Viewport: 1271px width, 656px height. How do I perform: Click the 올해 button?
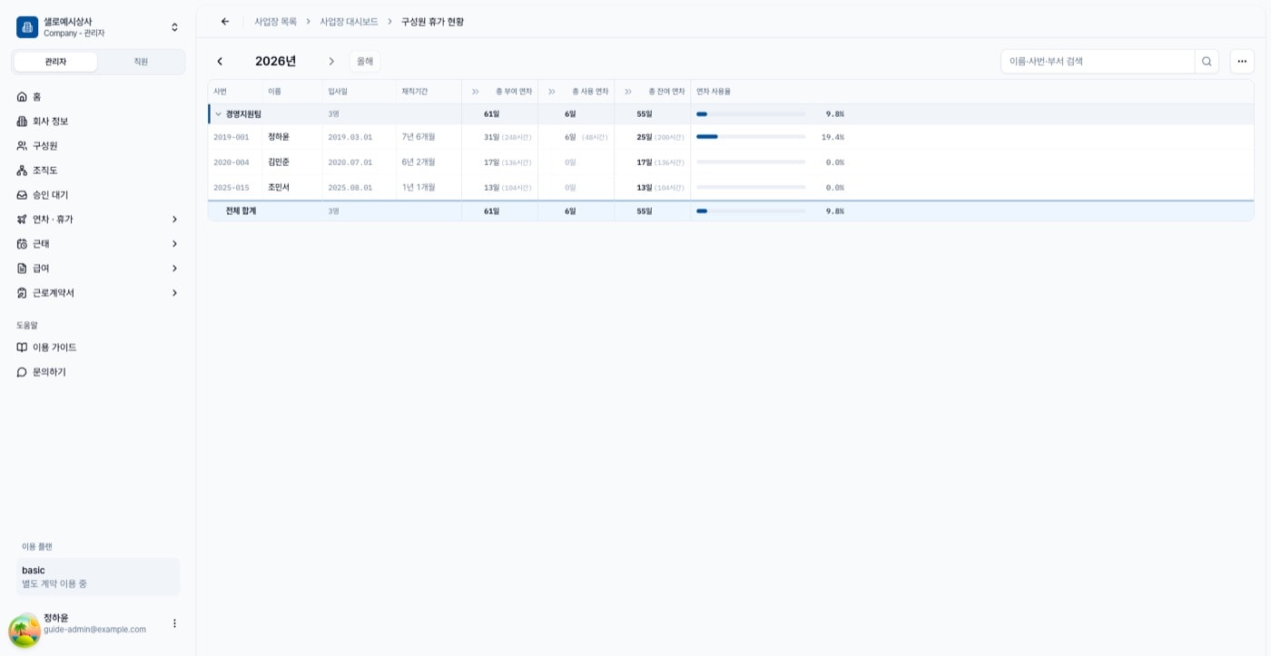click(x=365, y=61)
